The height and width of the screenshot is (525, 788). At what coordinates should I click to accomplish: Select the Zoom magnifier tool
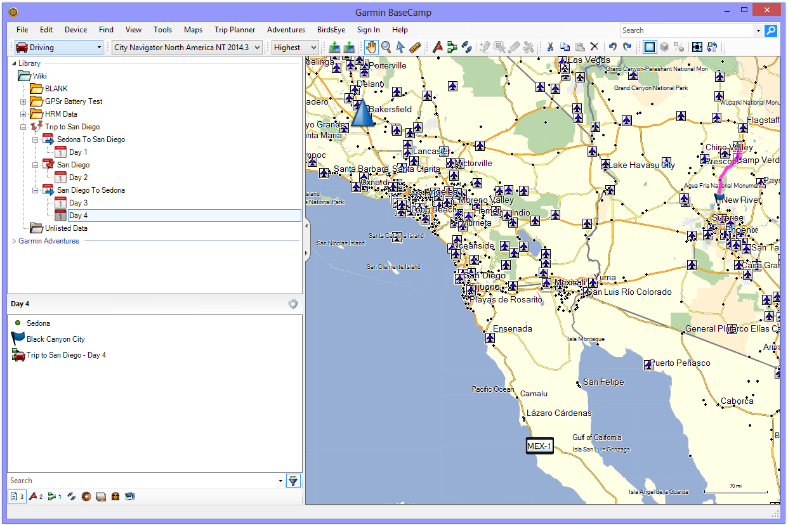(x=386, y=47)
